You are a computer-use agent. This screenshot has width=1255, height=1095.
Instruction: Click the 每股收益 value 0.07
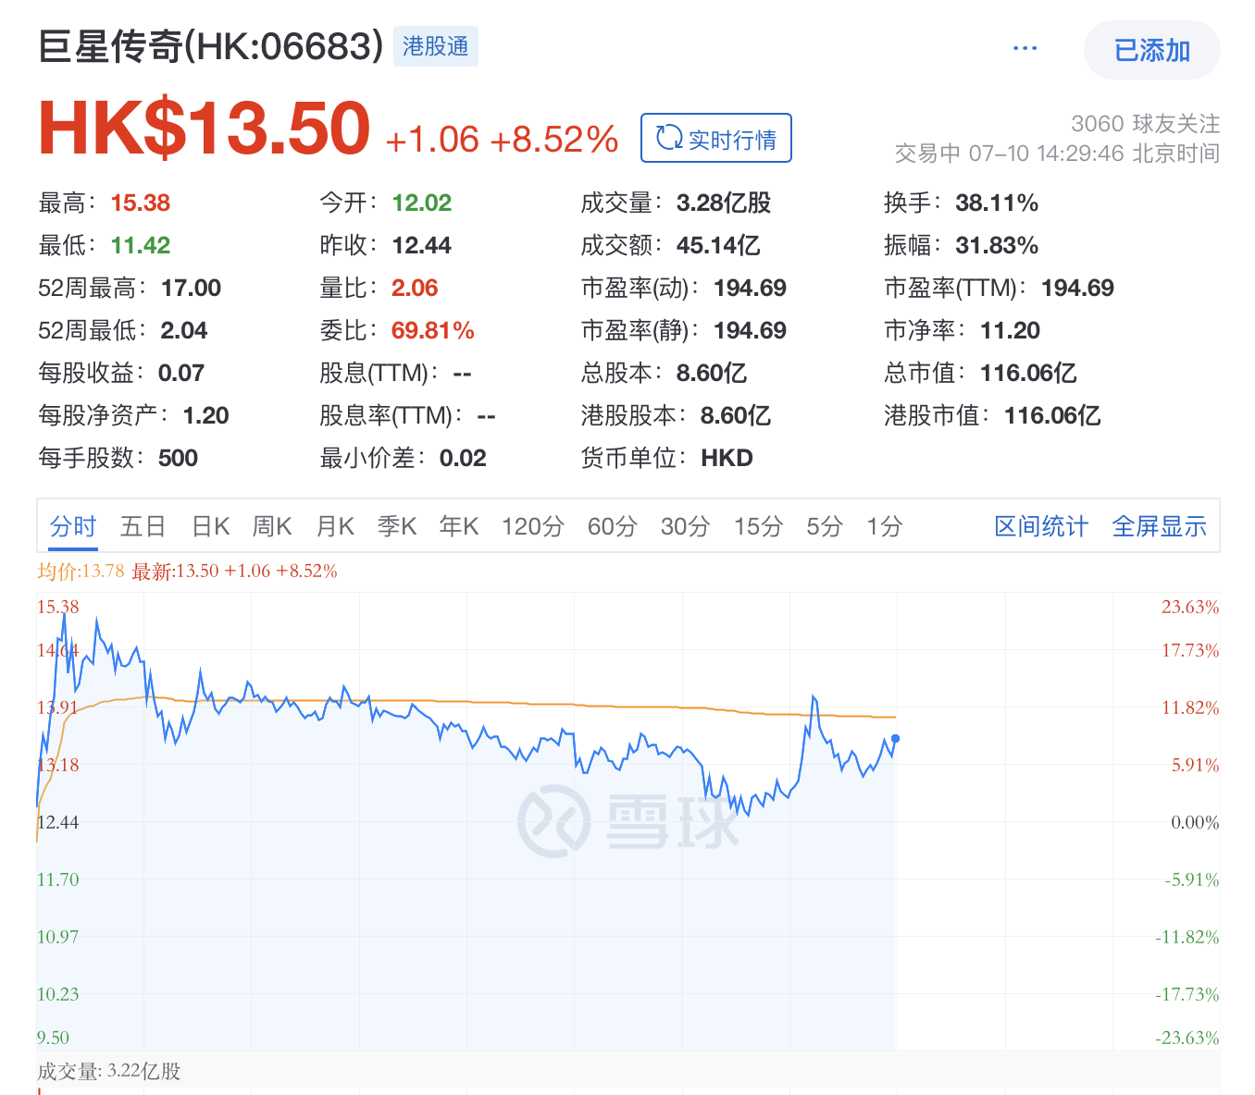[x=181, y=373]
